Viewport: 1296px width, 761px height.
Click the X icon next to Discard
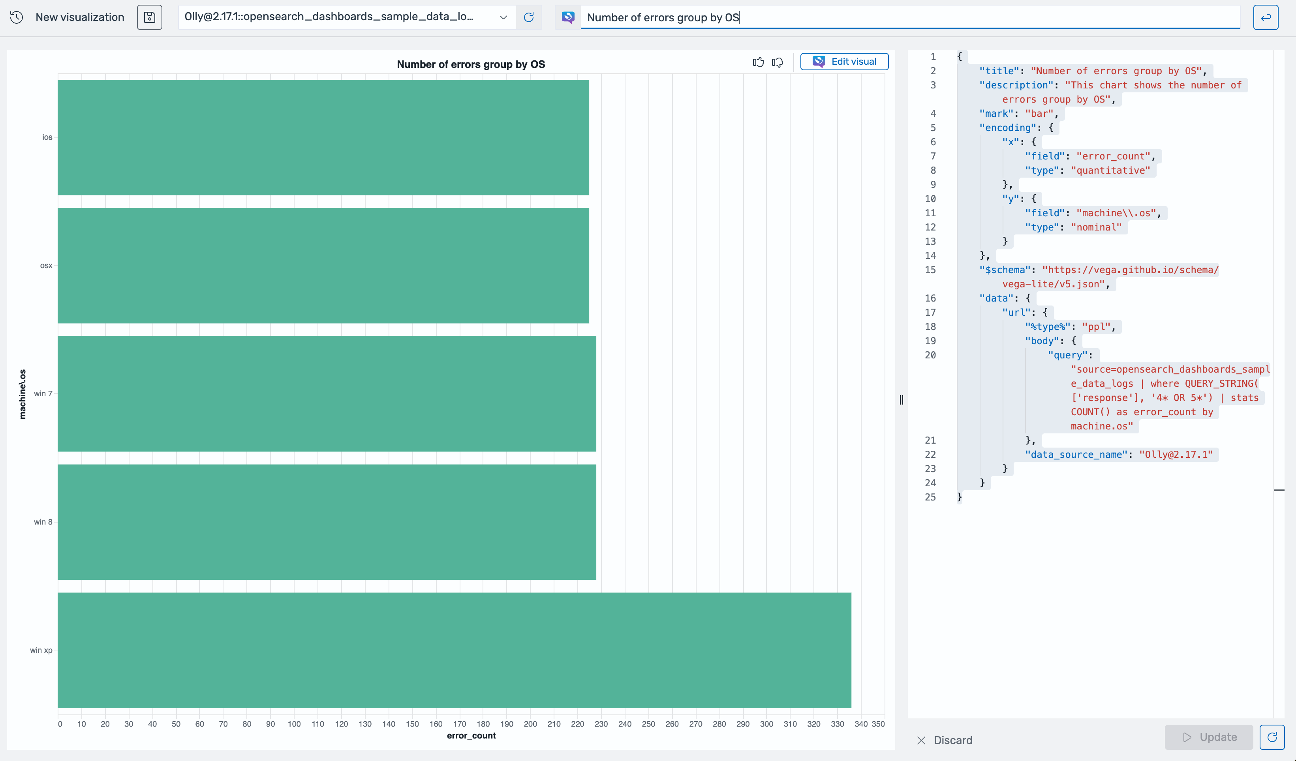click(x=921, y=740)
